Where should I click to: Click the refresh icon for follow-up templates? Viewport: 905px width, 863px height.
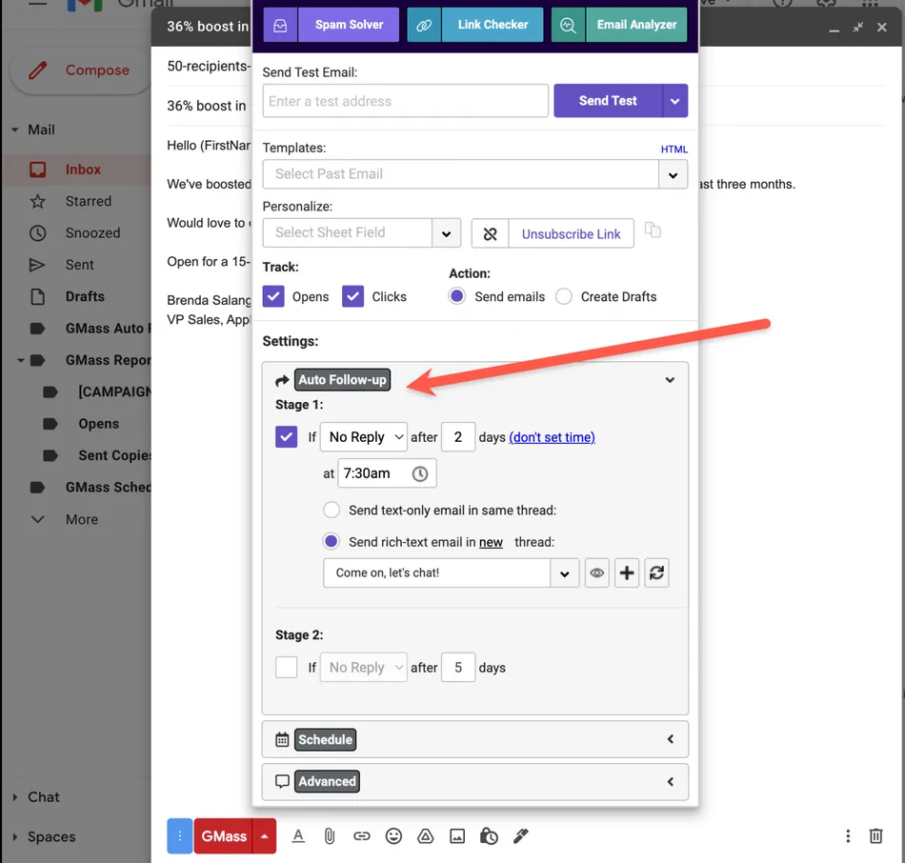656,573
